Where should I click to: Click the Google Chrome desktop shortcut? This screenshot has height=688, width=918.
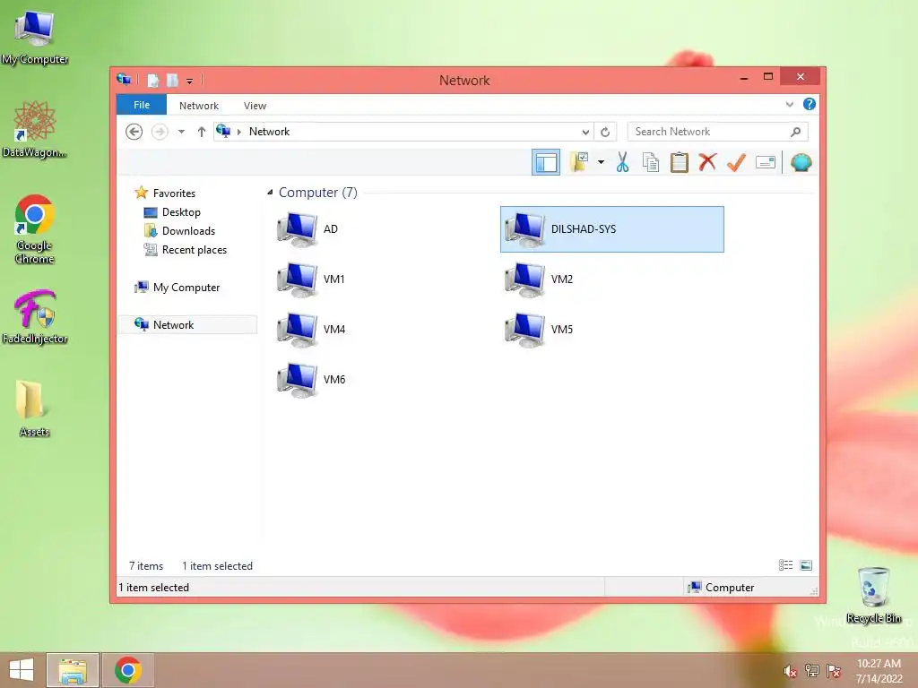[35, 229]
